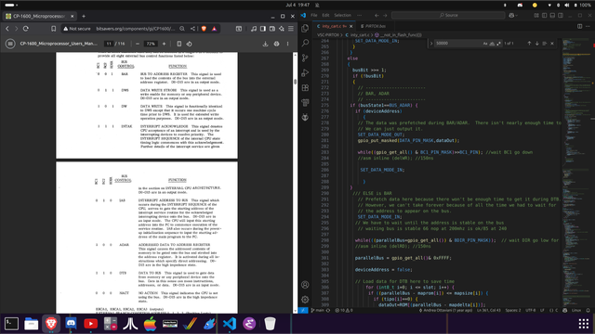
Task: Open Brave Shields lion icon in address bar
Action: pos(204,29)
